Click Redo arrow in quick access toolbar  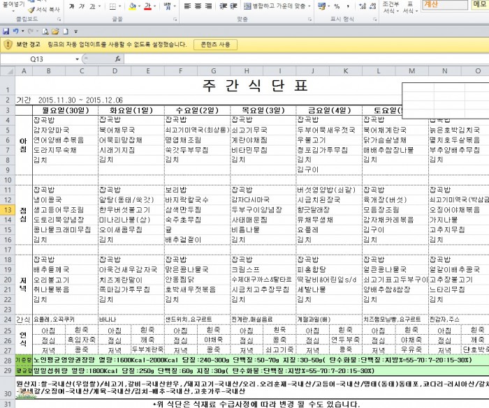point(31,31)
